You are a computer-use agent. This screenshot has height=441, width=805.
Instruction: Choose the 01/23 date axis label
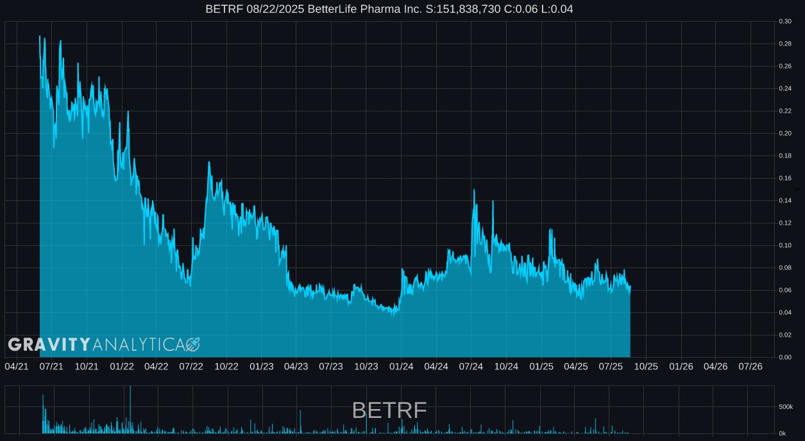click(x=262, y=367)
